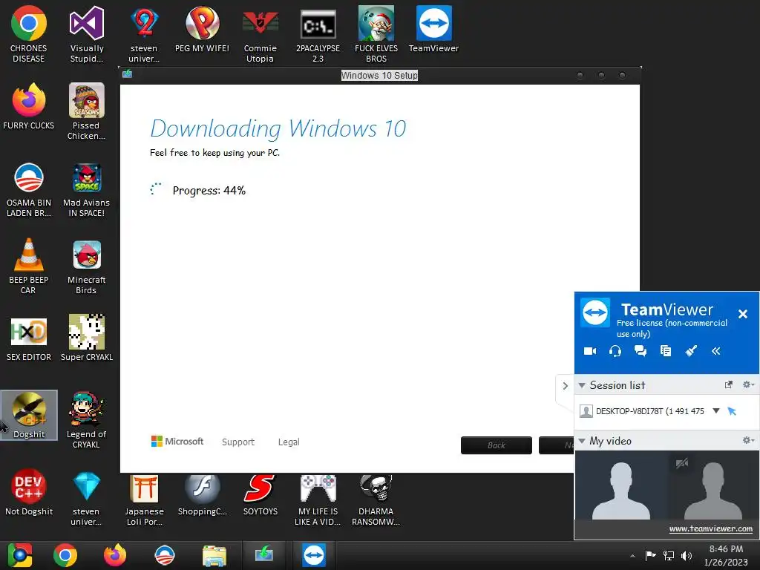Click the TeamViewer headset audio icon
The image size is (760, 570).
click(x=615, y=351)
